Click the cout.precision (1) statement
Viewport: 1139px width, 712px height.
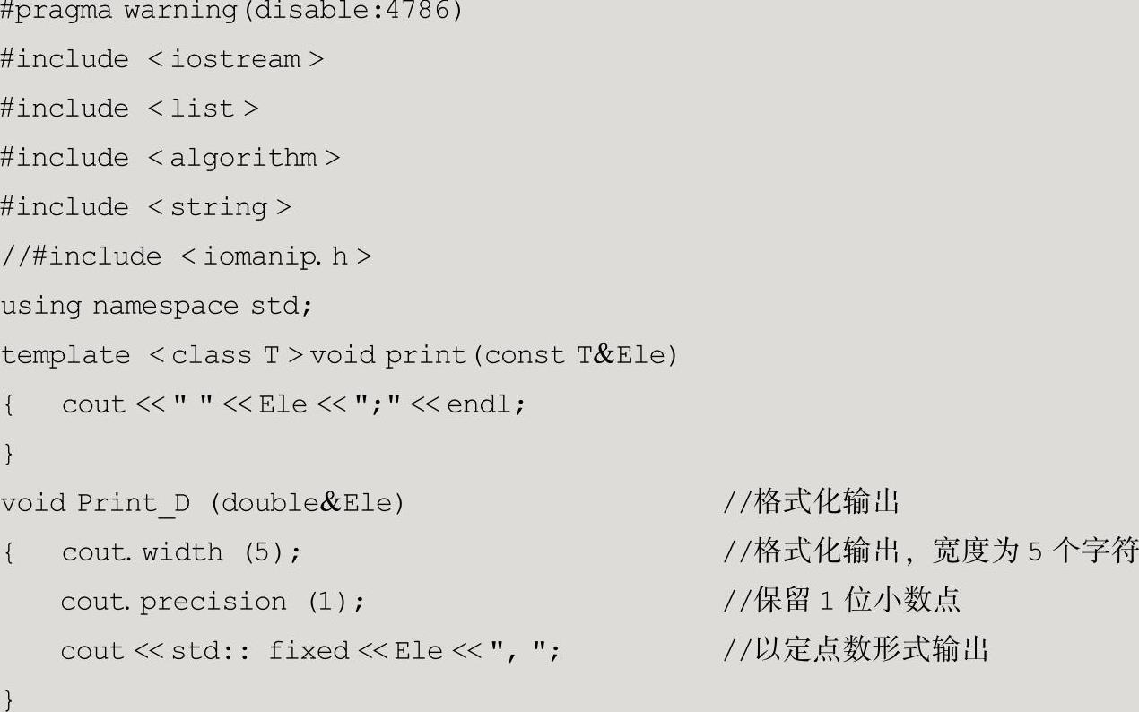click(213, 601)
